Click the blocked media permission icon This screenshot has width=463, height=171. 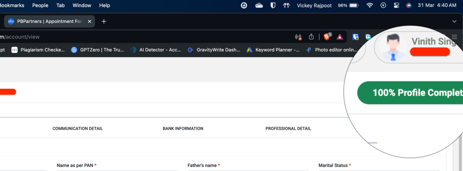[x=298, y=37]
